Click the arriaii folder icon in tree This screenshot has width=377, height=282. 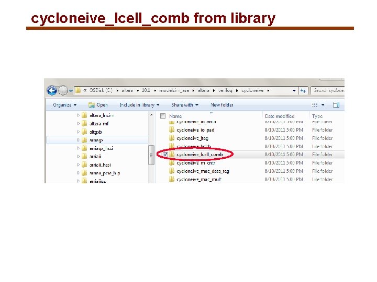(84, 156)
